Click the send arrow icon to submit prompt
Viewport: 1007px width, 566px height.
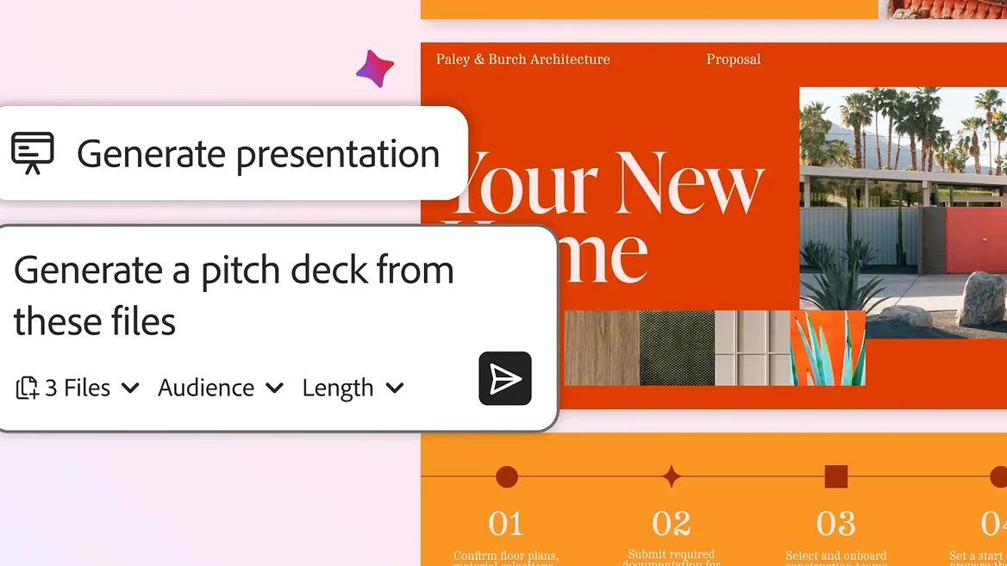pos(505,378)
